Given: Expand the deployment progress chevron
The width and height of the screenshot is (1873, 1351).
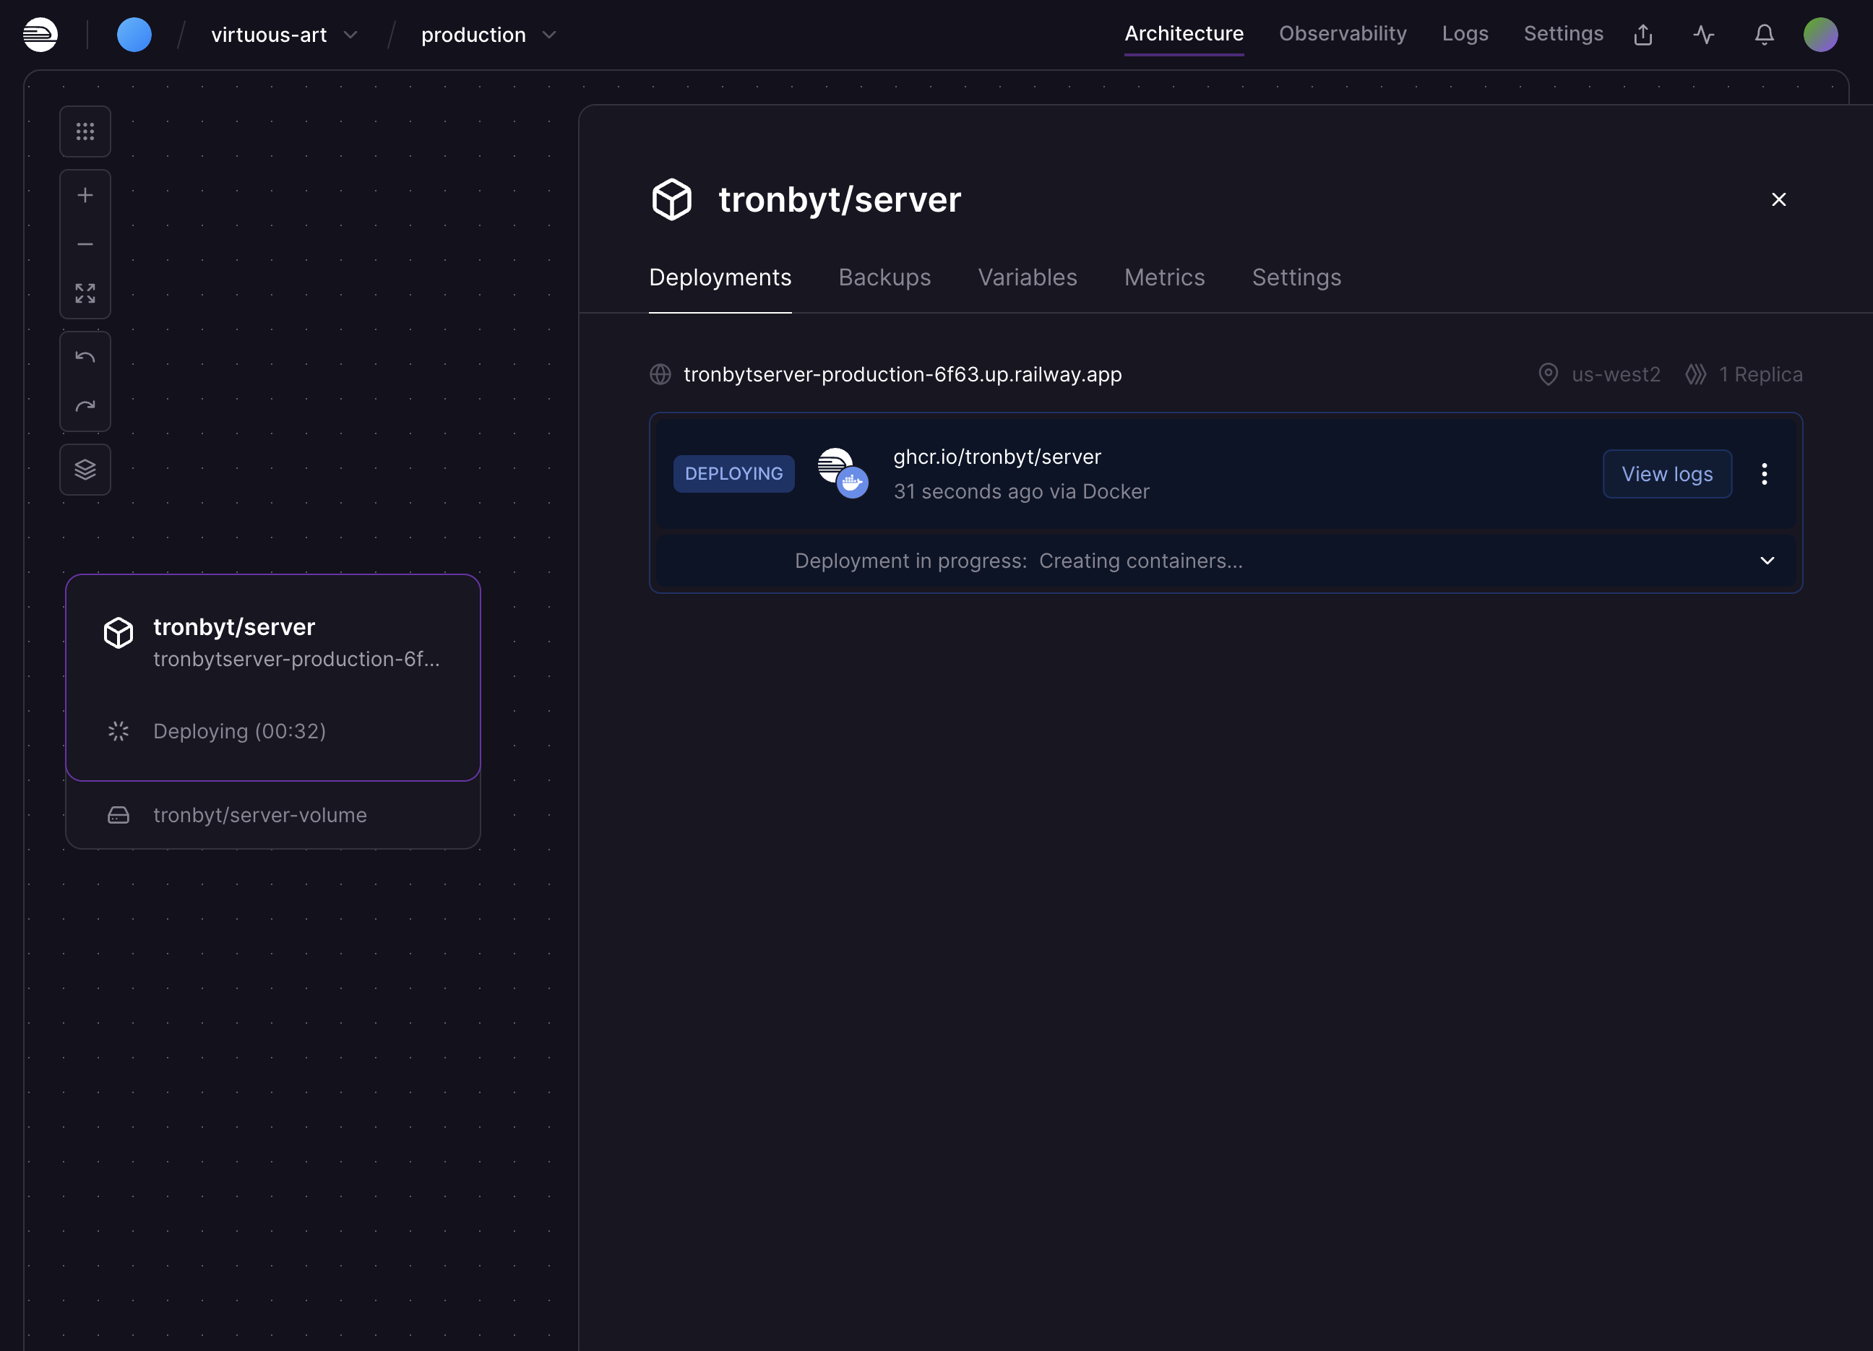Looking at the screenshot, I should point(1767,561).
